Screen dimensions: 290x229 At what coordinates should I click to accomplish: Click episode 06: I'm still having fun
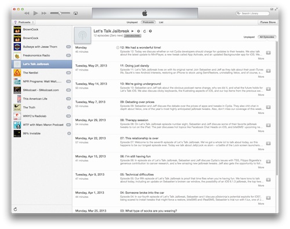pos(135,156)
